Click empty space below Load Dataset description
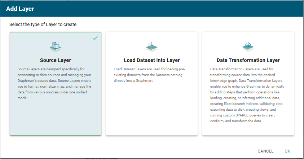Screen dimensions: 304x159 click(x=151, y=108)
